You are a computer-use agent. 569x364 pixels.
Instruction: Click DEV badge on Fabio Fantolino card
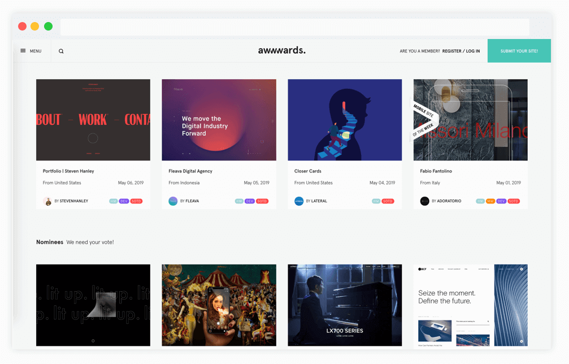(x=501, y=201)
